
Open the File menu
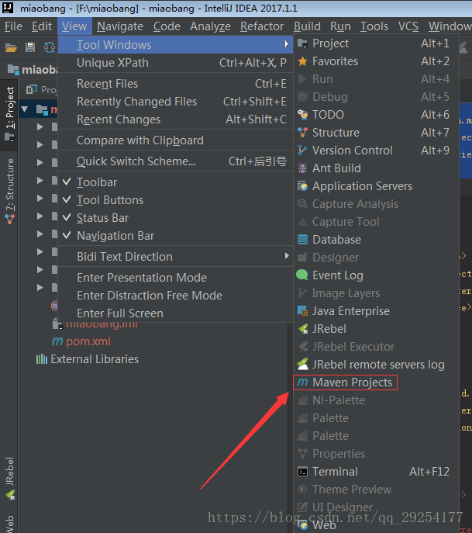click(x=13, y=26)
